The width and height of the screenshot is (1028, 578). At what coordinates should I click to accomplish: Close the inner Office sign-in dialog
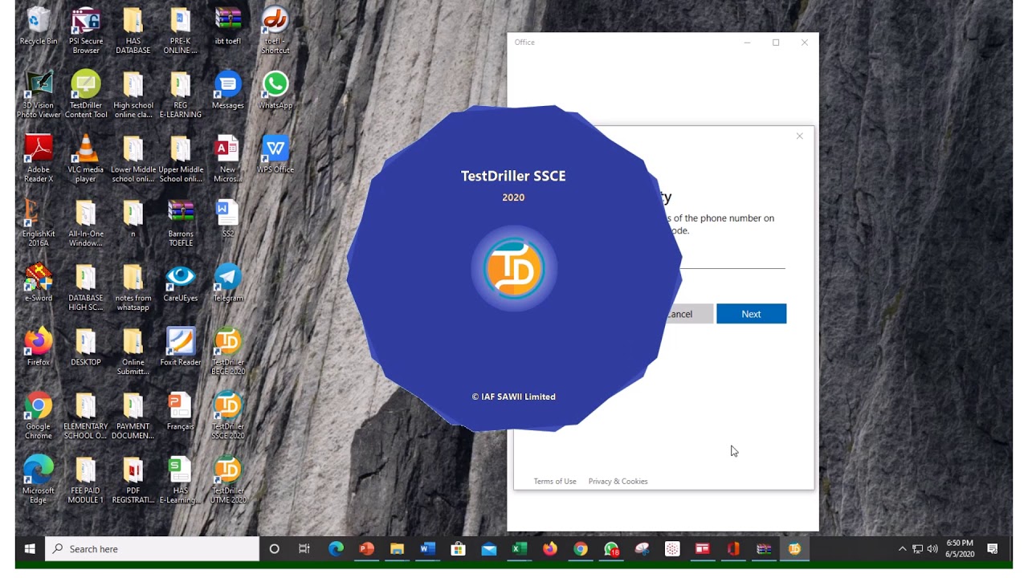click(x=800, y=136)
